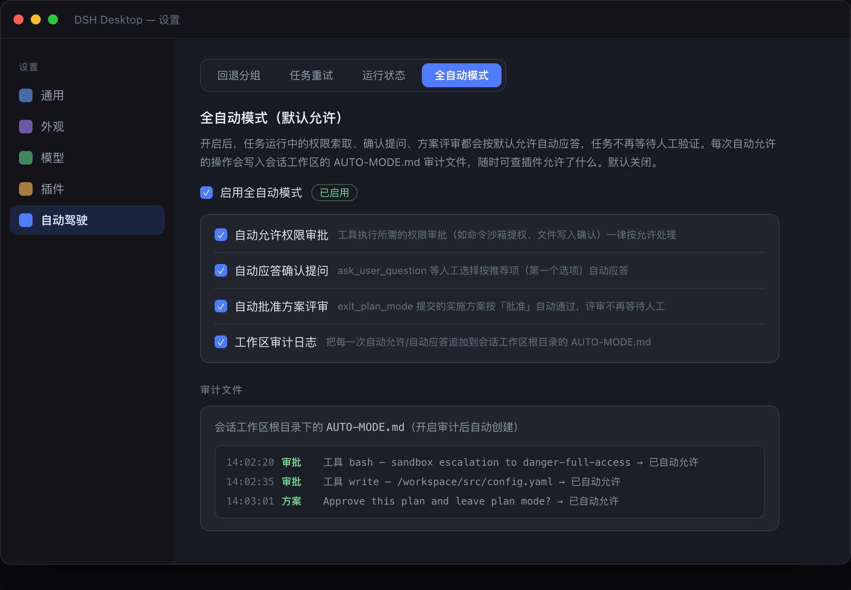Click the ask_user_question description text
The width and height of the screenshot is (851, 590).
click(483, 271)
